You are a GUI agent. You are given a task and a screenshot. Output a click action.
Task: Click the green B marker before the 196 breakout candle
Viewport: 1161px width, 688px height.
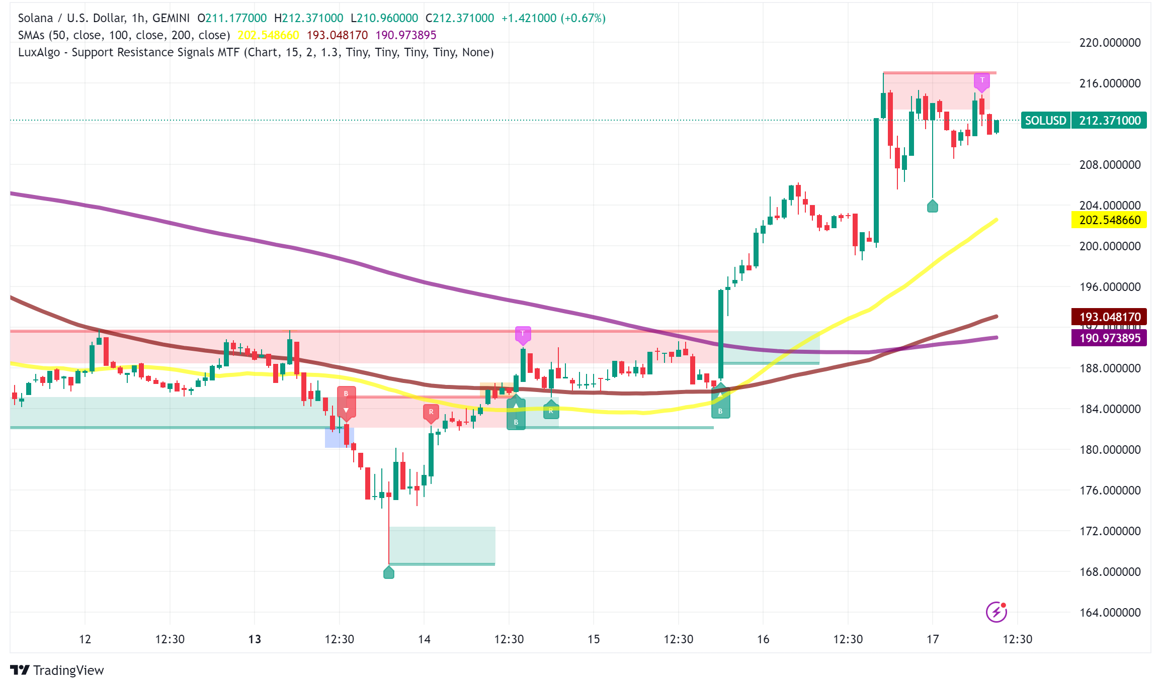tap(720, 402)
